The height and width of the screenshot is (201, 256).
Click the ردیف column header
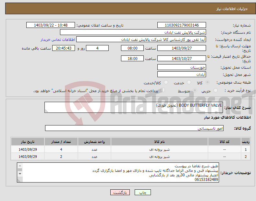click(x=246, y=142)
